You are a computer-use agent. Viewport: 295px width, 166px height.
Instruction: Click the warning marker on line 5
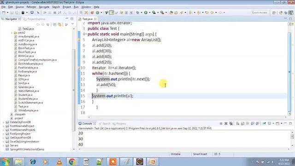(x=79, y=40)
